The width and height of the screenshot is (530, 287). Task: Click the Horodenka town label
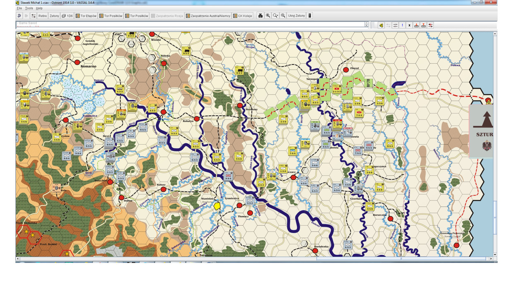pos(321,246)
